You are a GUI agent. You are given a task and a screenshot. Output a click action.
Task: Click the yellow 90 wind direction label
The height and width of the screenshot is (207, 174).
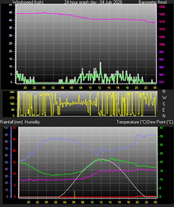coord(13,110)
